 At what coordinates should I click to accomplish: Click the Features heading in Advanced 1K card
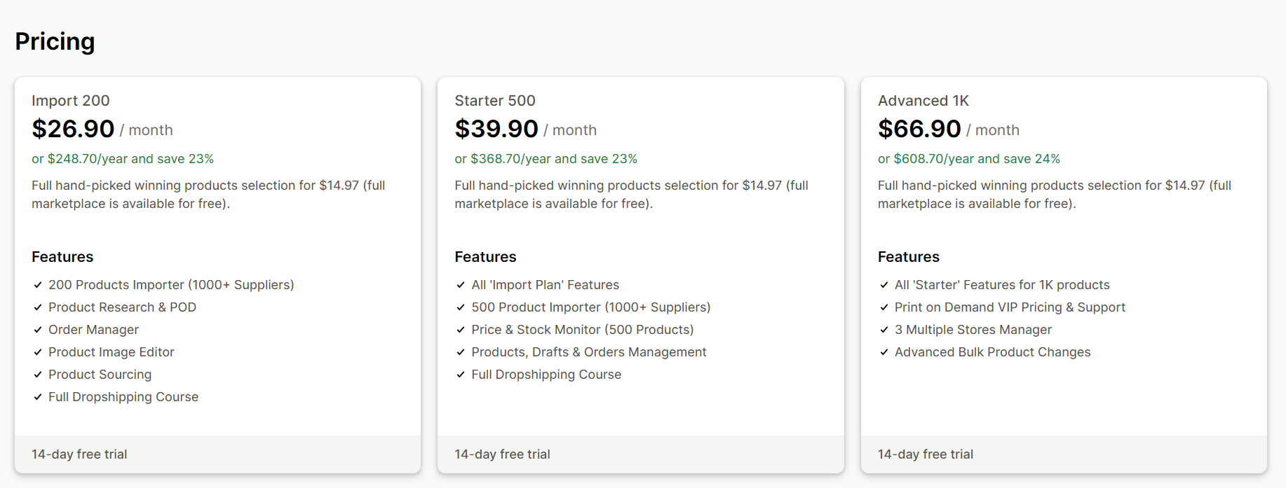909,257
